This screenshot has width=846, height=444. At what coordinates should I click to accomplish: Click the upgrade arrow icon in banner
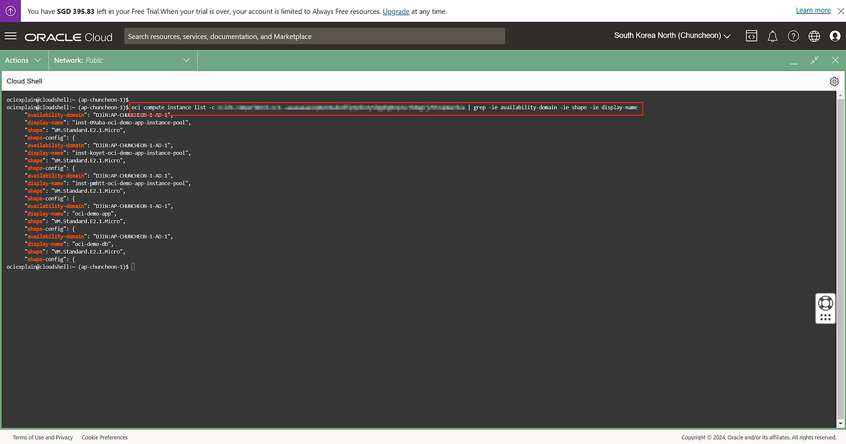click(x=11, y=11)
